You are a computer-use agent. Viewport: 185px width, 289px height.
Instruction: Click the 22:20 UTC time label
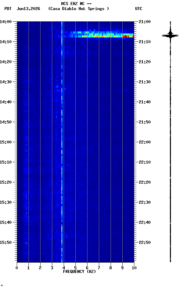pos(145,182)
